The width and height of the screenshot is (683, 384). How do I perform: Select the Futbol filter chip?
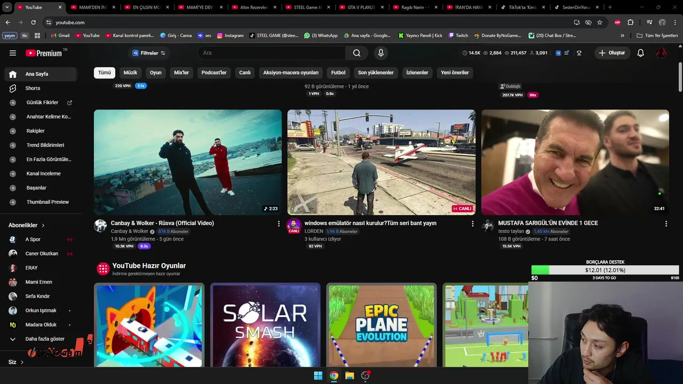click(338, 73)
